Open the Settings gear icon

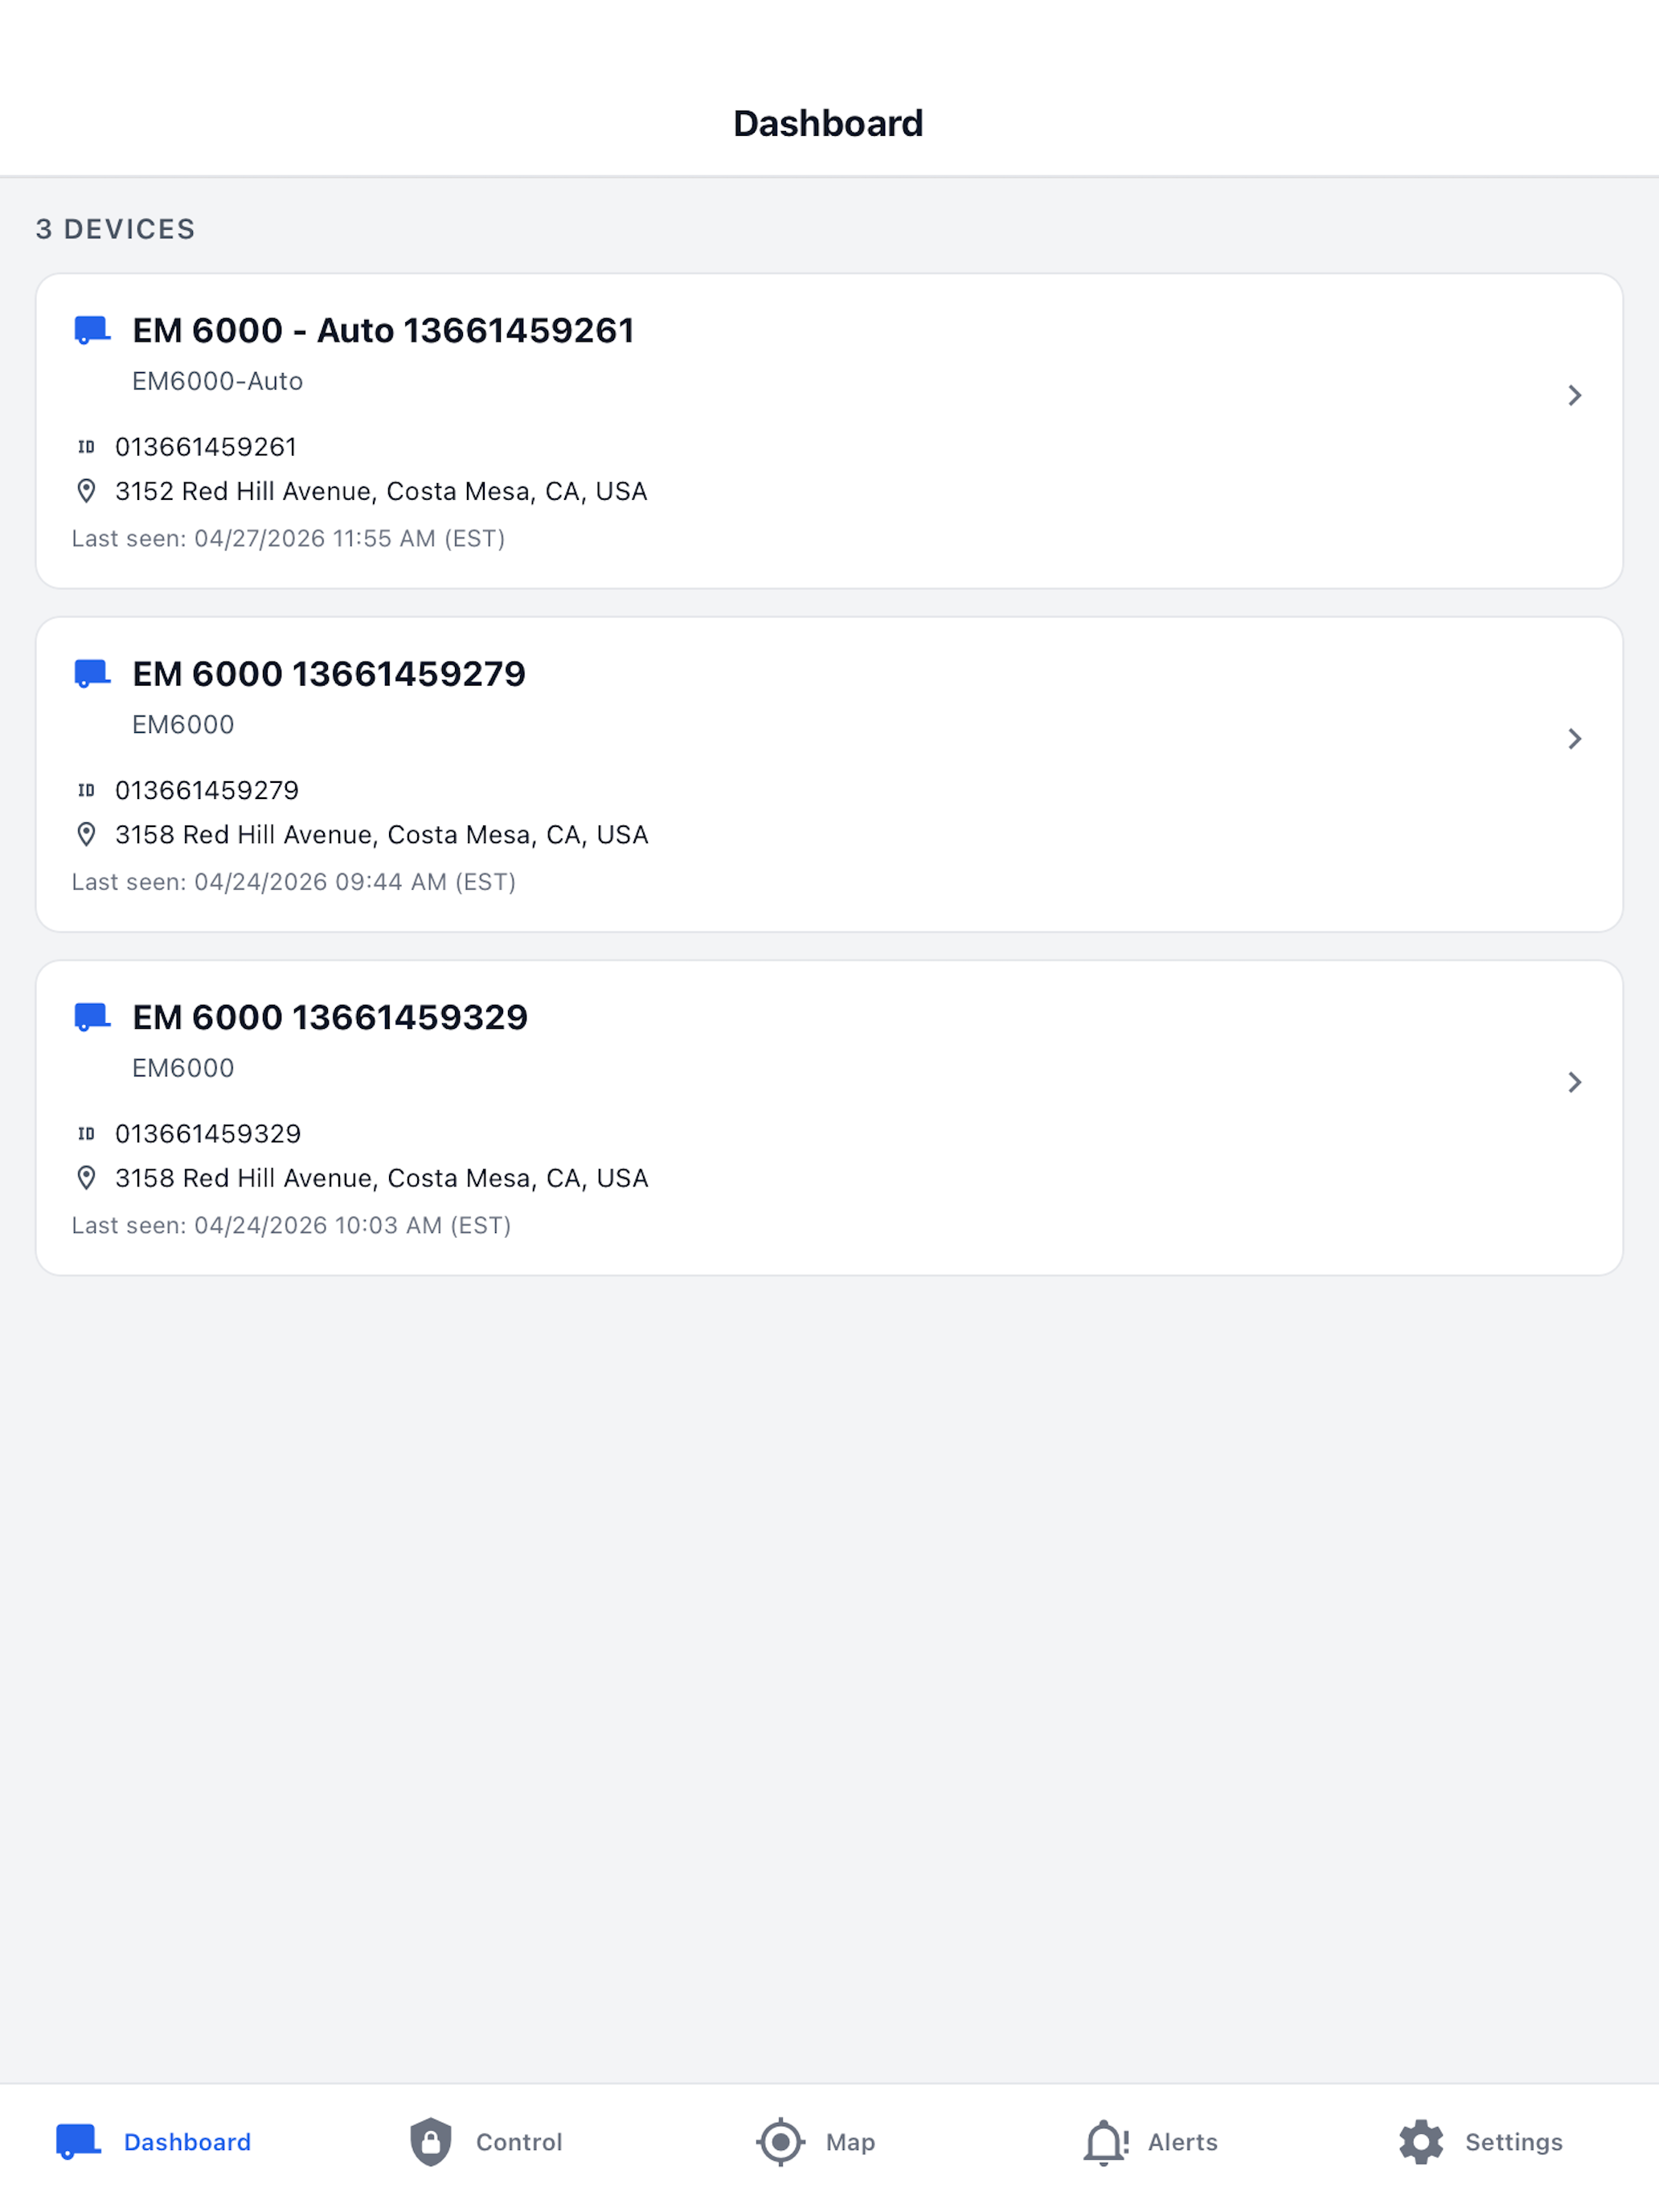1421,2142
